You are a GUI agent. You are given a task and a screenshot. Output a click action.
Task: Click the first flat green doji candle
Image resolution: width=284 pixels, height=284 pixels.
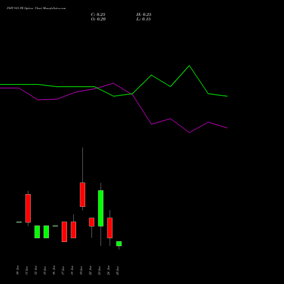coord(19,222)
